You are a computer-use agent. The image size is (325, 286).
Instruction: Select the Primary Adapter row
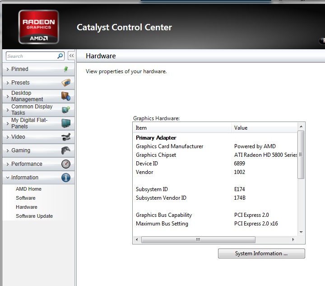[215, 138]
